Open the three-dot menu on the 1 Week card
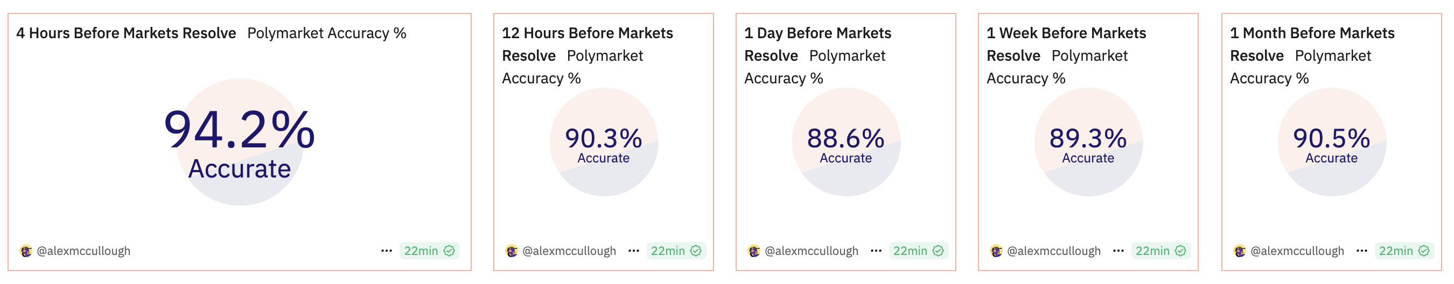Image resolution: width=1454 pixels, height=284 pixels. [1119, 251]
